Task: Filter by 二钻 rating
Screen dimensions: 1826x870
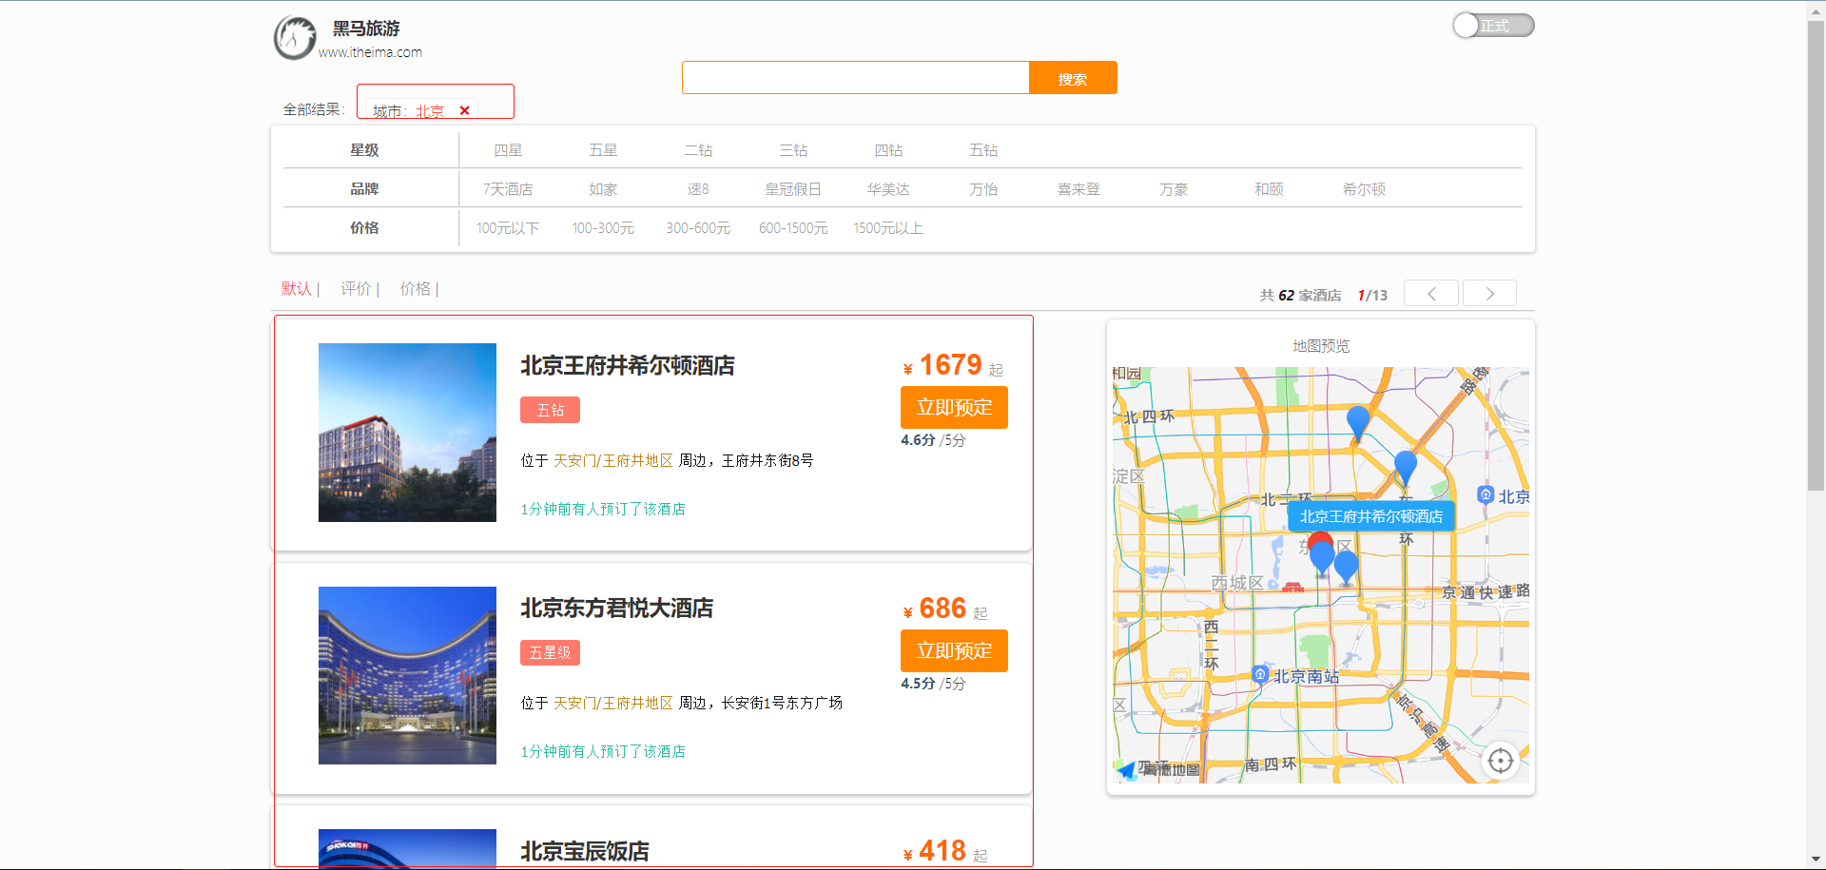Action: [698, 150]
